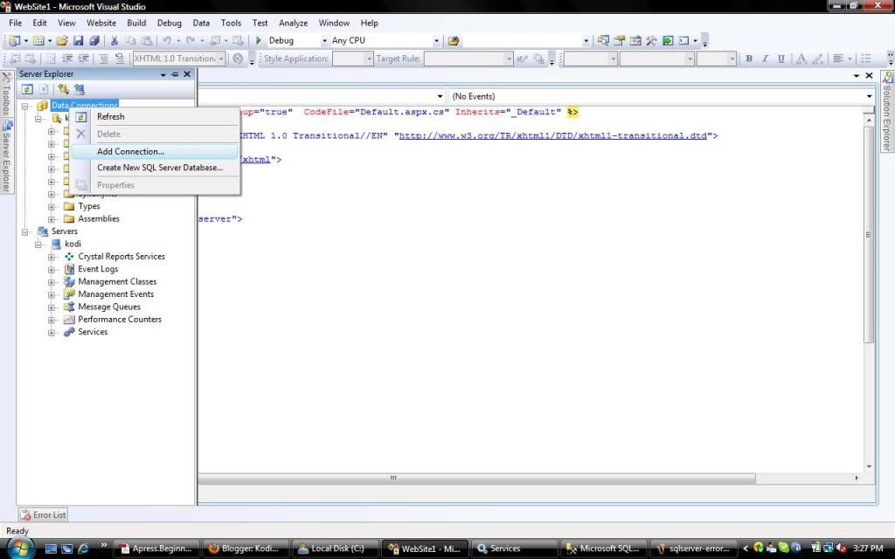Open the Properties Window toolbar icon
The height and width of the screenshot is (559, 895).
click(620, 40)
